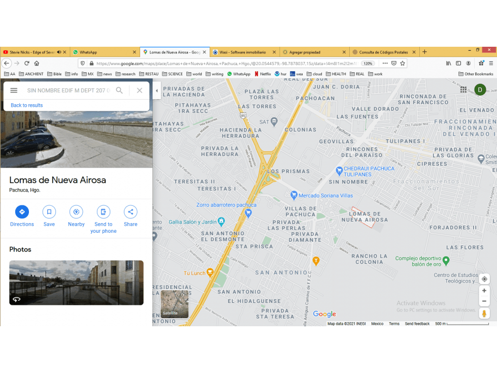Open the street view header photo
The width and height of the screenshot is (497, 373).
pos(76,139)
